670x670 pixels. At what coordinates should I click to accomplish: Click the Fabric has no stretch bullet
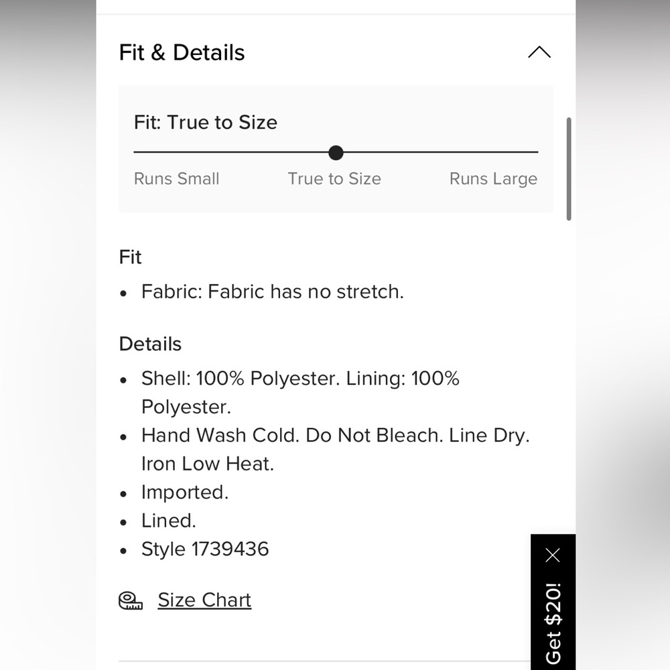point(273,292)
